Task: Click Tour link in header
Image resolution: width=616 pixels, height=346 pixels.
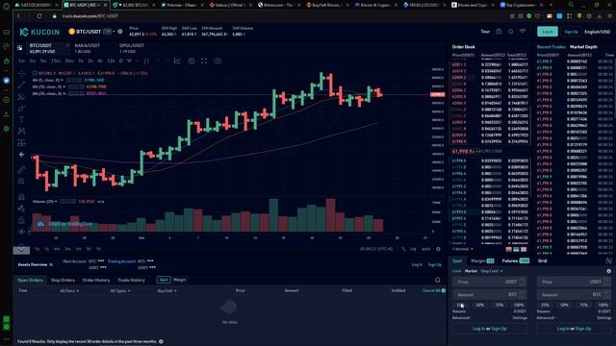Action: coord(485,32)
